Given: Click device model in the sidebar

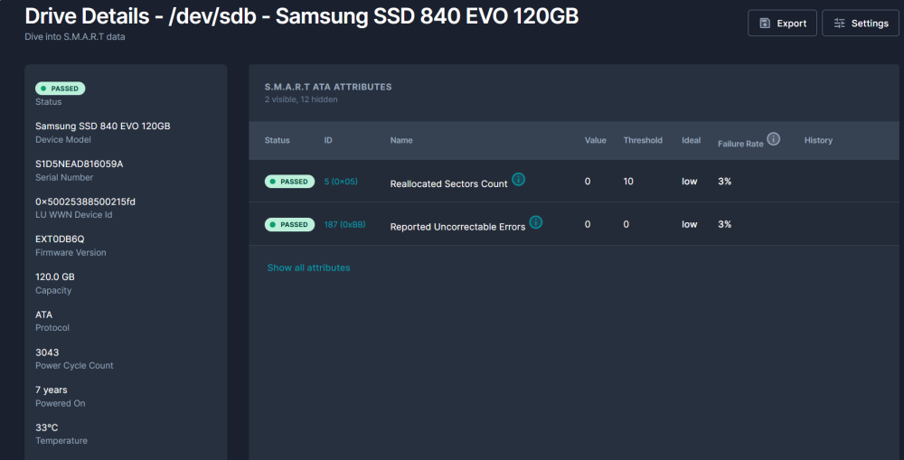Looking at the screenshot, I should 103,126.
